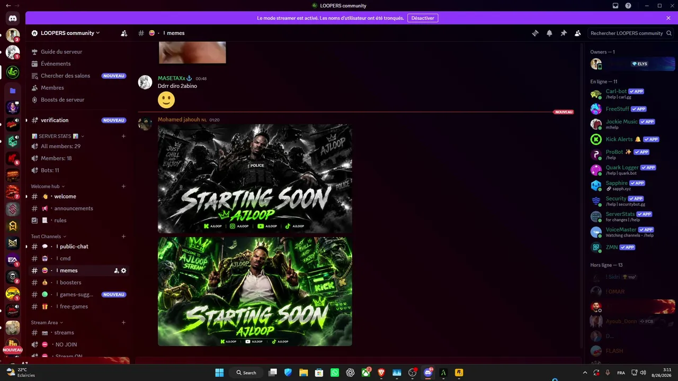This screenshot has width=678, height=381.
Task: Click the Désactiver streamer mode button
Action: click(423, 18)
